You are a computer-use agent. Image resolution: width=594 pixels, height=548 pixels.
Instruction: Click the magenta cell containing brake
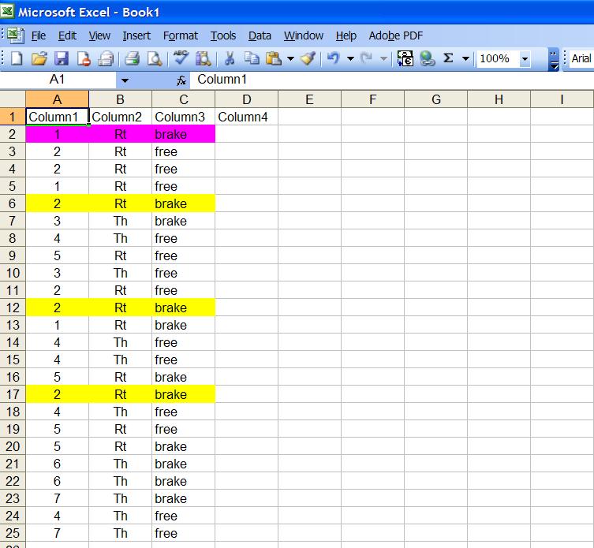(x=183, y=134)
